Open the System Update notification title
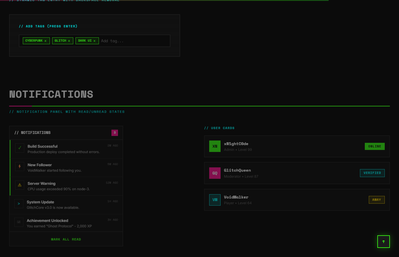The width and height of the screenshot is (399, 257). (x=40, y=202)
